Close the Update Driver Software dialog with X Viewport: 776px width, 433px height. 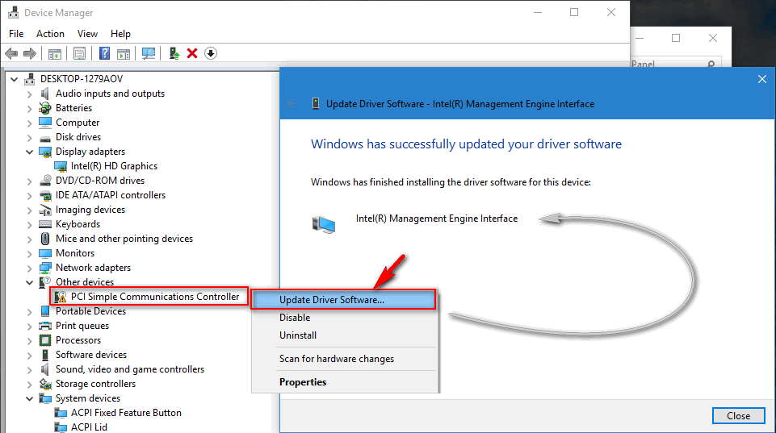[x=762, y=79]
